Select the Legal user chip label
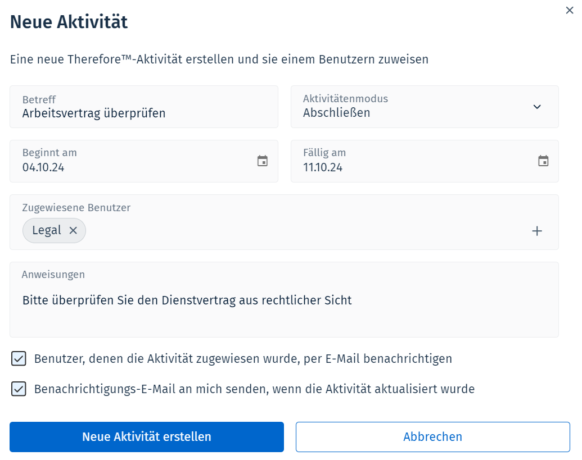Image resolution: width=582 pixels, height=460 pixels. click(47, 230)
